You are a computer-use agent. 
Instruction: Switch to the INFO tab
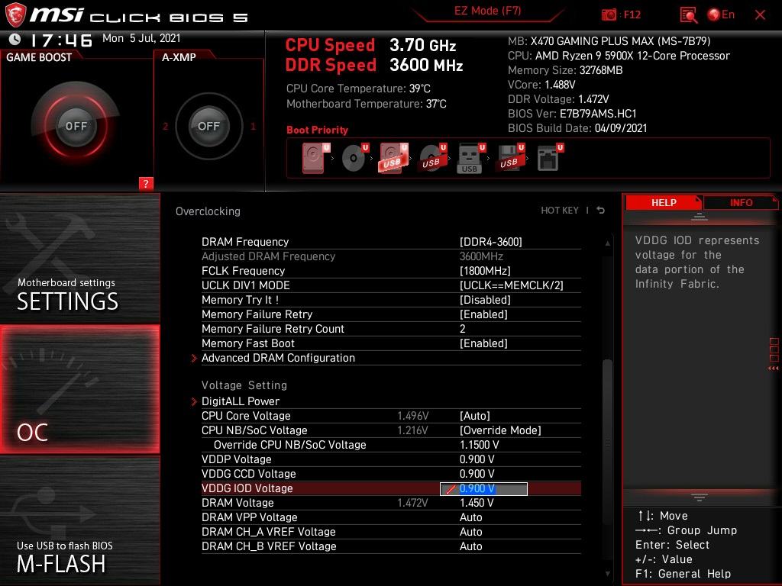click(x=741, y=202)
